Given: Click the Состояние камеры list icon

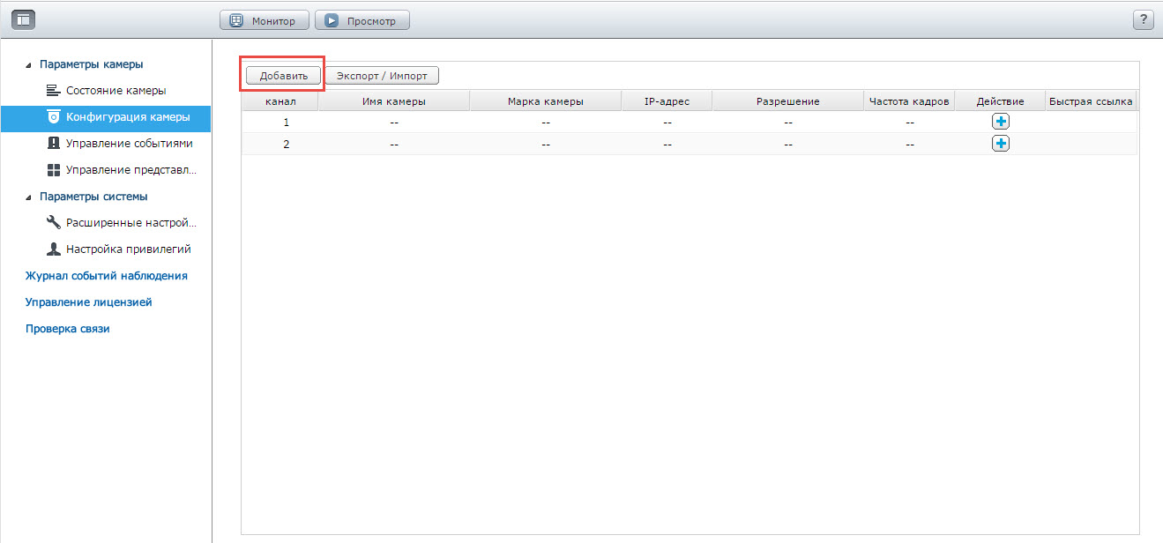Looking at the screenshot, I should coord(53,91).
